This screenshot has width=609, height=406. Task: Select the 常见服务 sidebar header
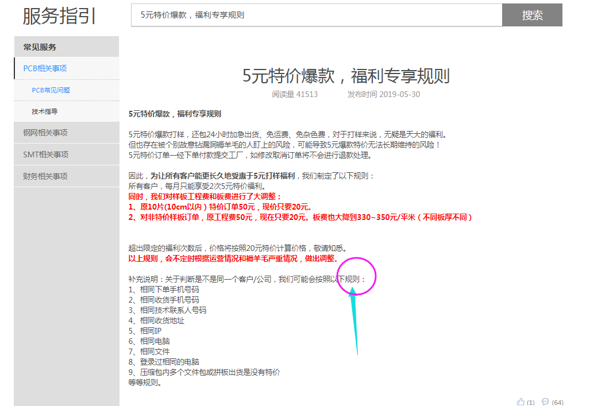click(40, 47)
